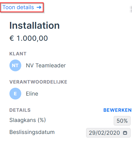Image resolution: width=132 pixels, height=141 pixels.
Task: Select the 50% Slaagkans field
Action: pyautogui.click(x=122, y=121)
